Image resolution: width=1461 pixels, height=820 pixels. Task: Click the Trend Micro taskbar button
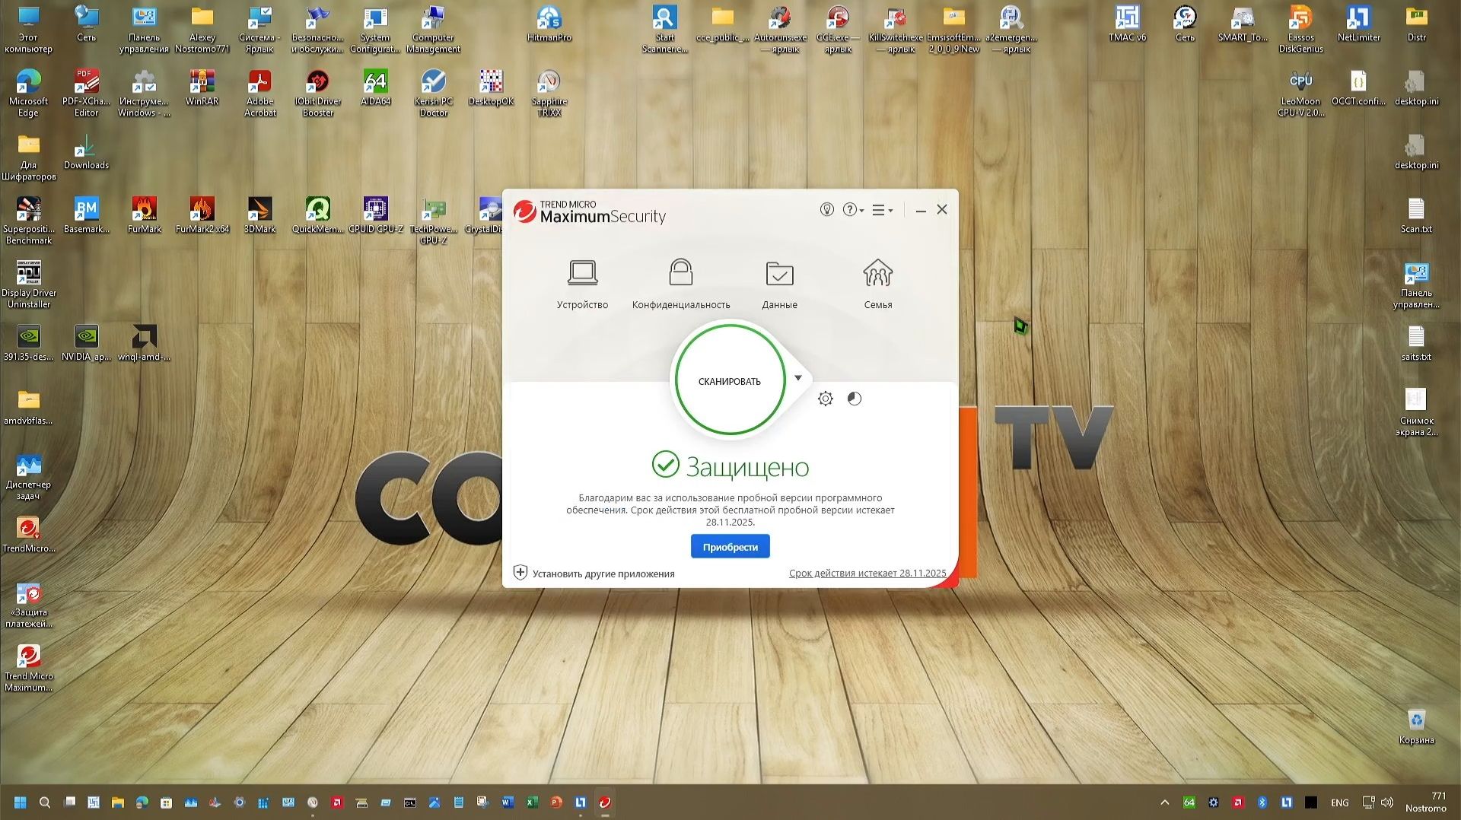(x=605, y=803)
